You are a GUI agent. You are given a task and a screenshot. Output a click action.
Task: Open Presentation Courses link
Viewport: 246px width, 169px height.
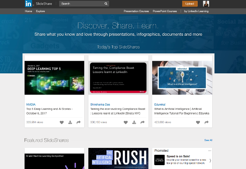point(136,11)
